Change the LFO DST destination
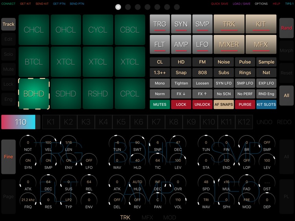The height and width of the screenshot is (221, 295). [x=267, y=183]
